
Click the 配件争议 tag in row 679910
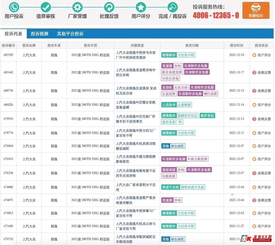coord(207,116)
